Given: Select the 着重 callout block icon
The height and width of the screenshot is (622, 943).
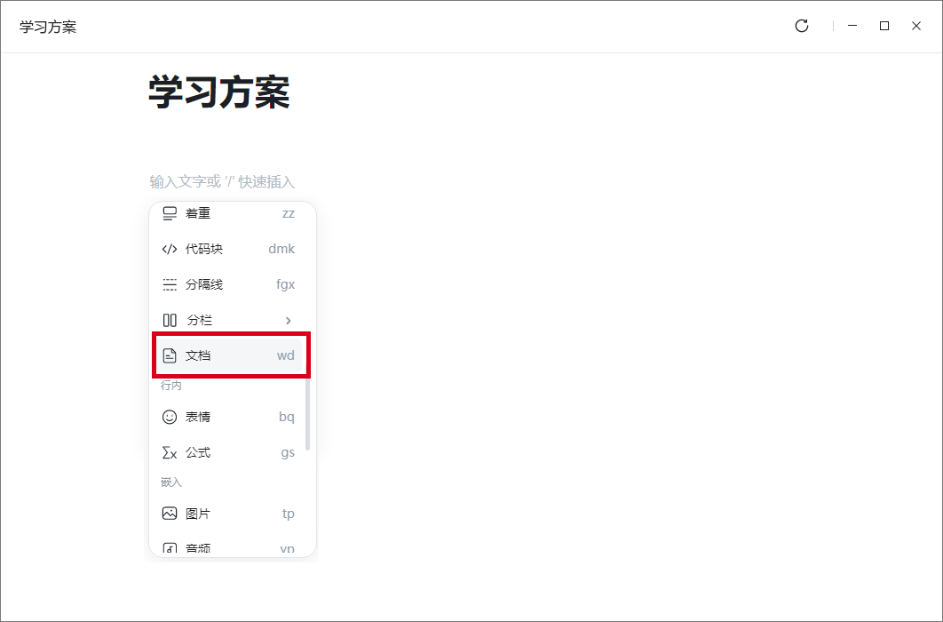Looking at the screenshot, I should pos(170,213).
